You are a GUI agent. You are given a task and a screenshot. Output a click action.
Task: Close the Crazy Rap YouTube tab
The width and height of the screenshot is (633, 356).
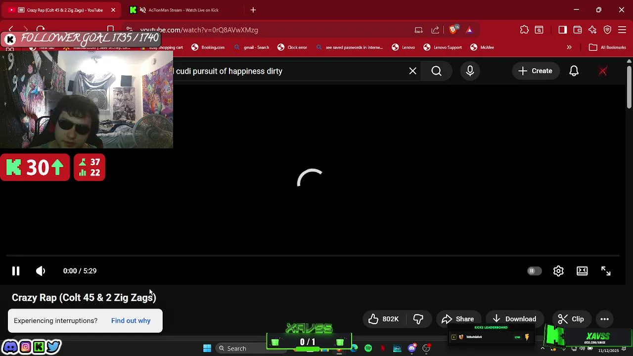[x=113, y=10]
